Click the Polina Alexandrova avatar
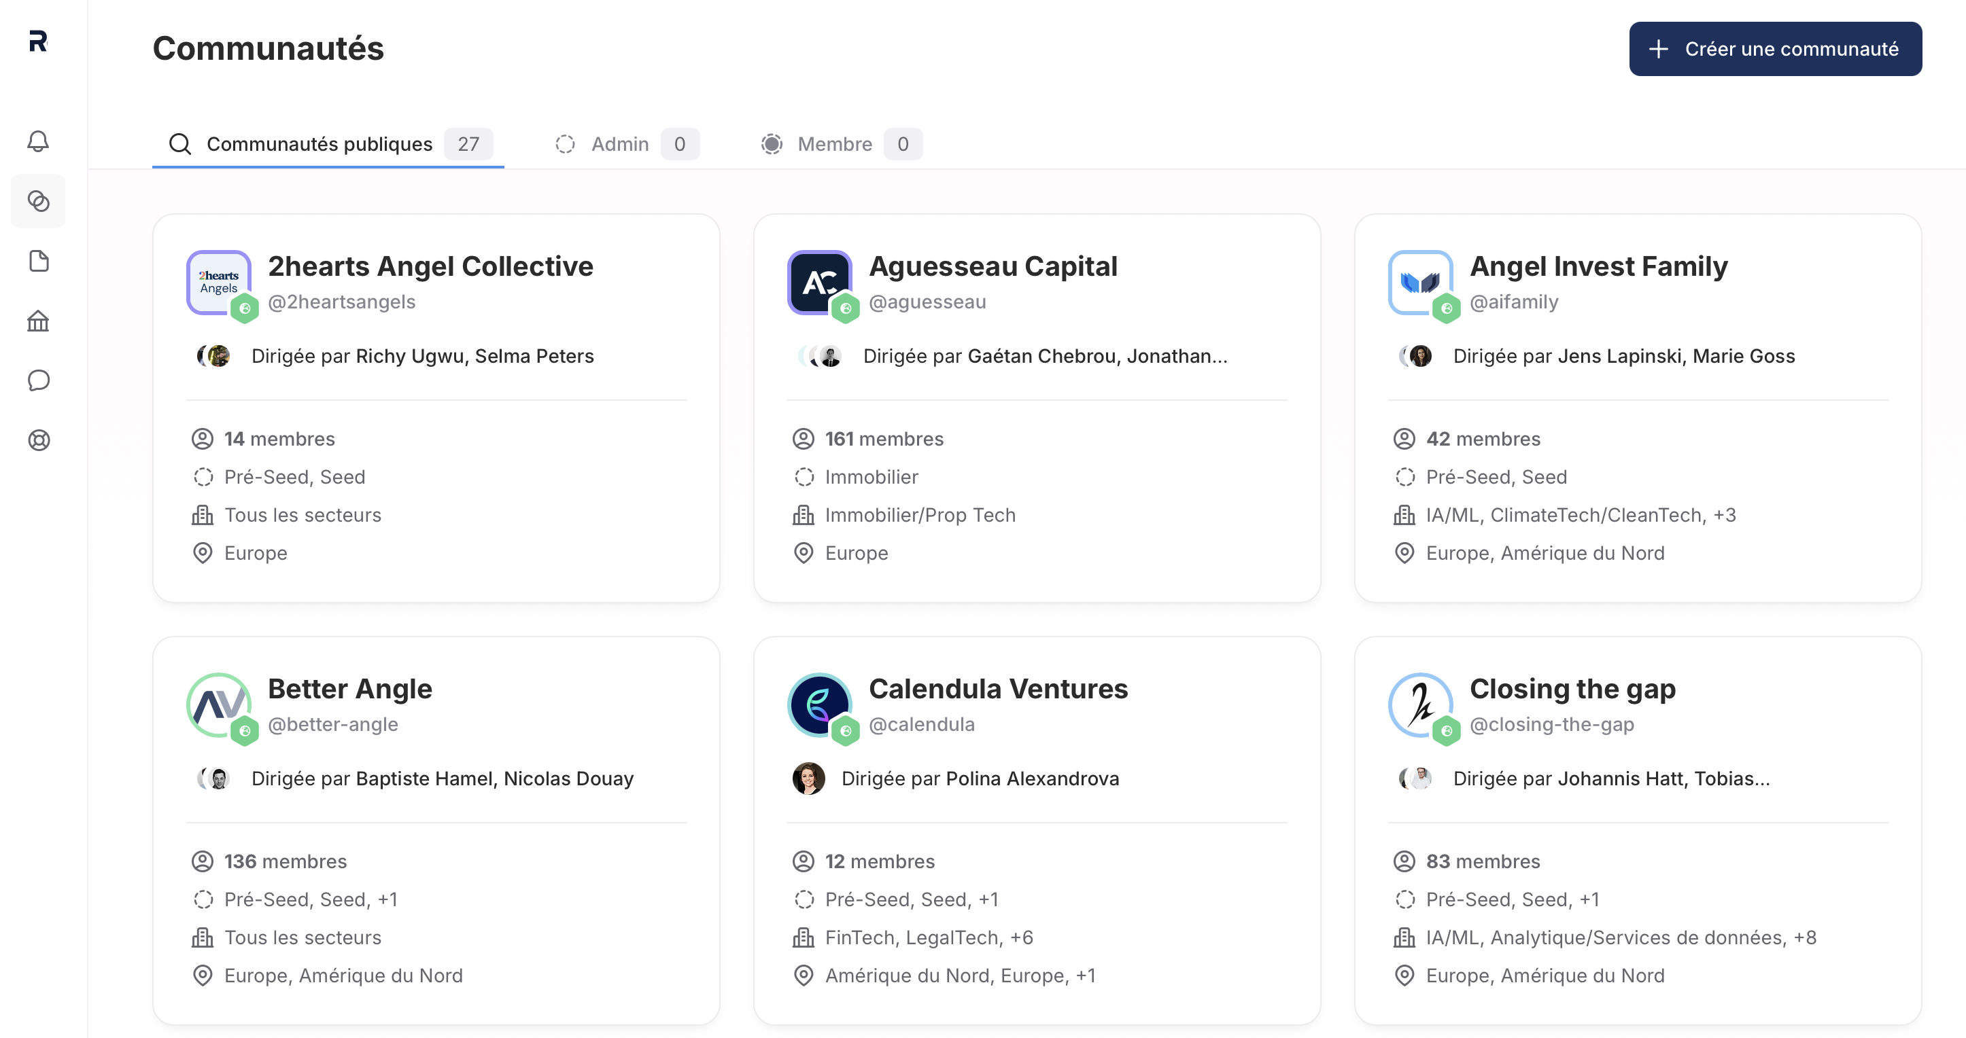Viewport: 1966px width, 1038px height. (809, 778)
